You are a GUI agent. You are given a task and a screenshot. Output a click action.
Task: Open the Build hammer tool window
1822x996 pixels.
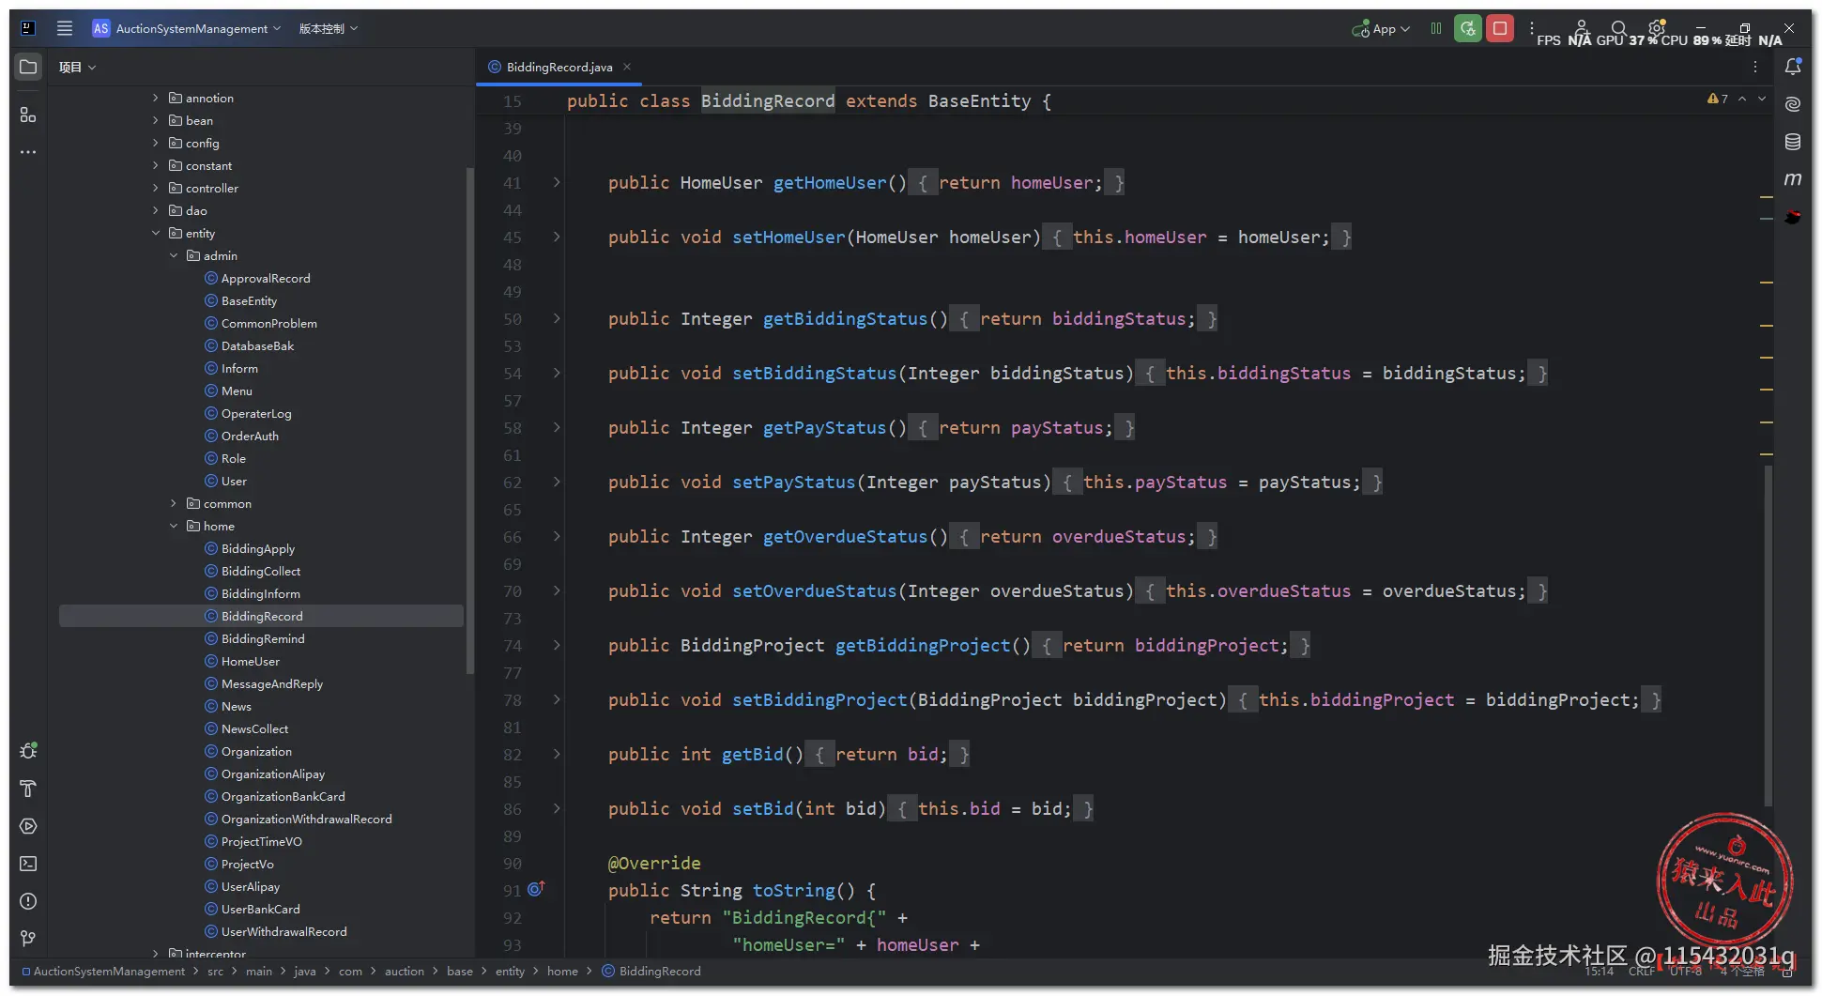coord(28,789)
